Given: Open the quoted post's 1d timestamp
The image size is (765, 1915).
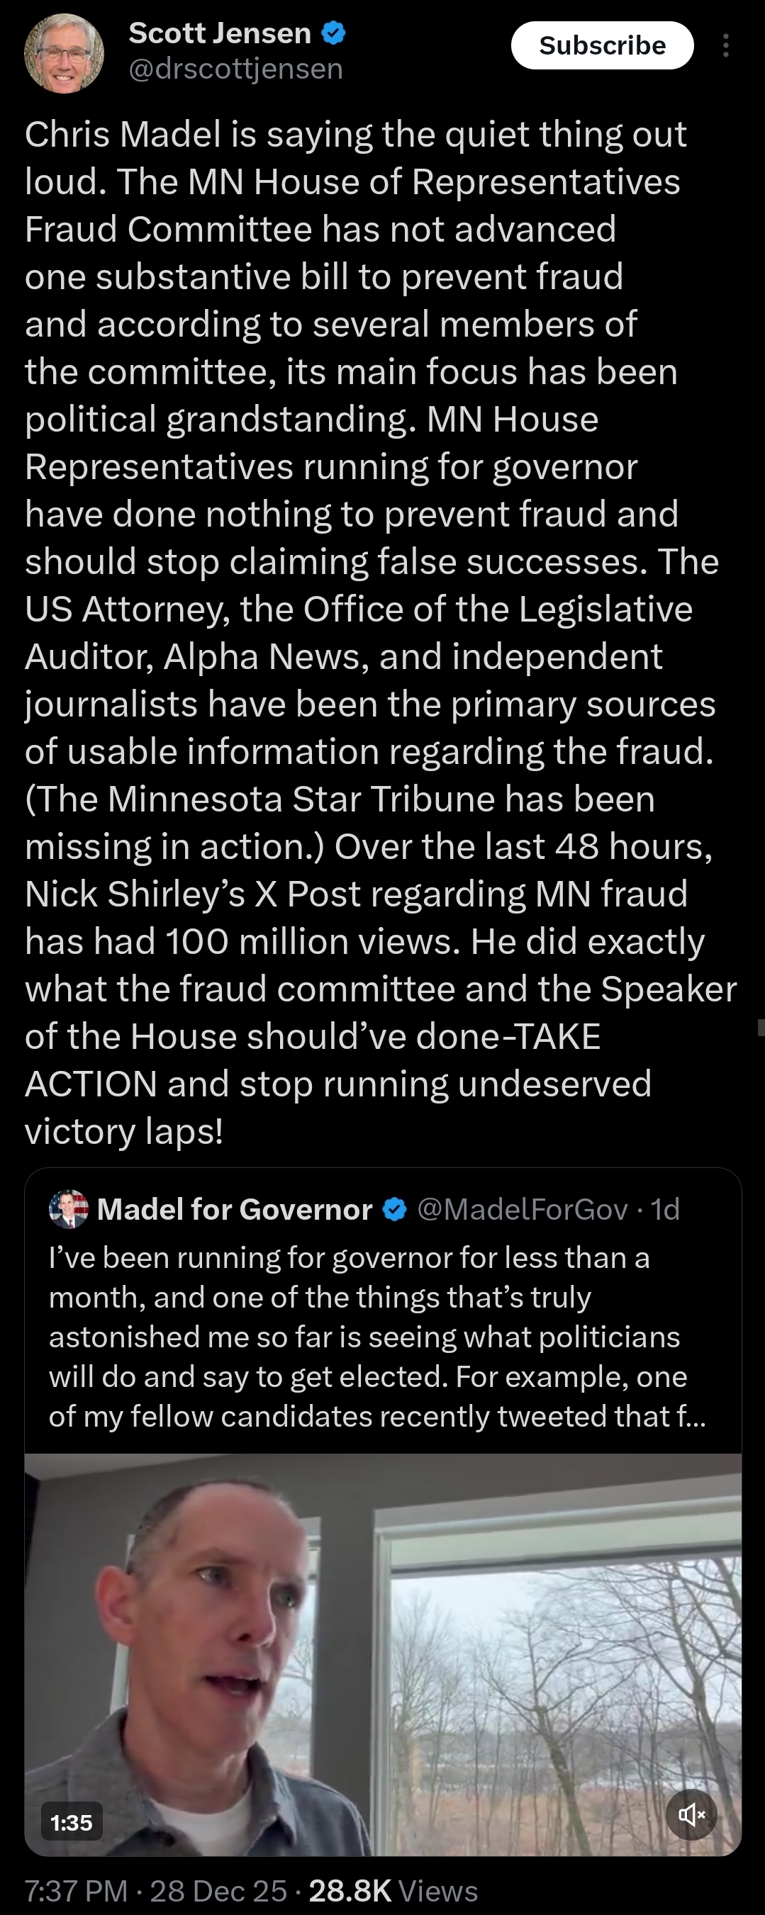Looking at the screenshot, I should (x=665, y=1210).
